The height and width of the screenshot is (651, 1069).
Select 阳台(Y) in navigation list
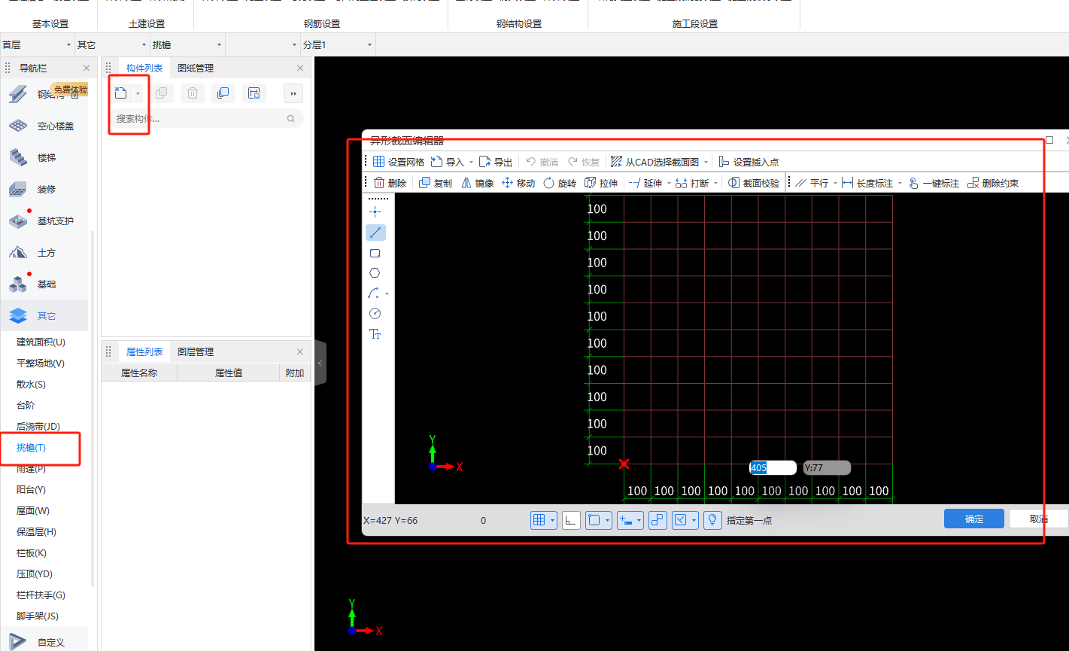32,490
